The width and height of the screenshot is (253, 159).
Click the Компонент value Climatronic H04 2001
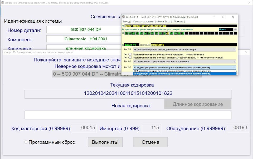point(86,39)
